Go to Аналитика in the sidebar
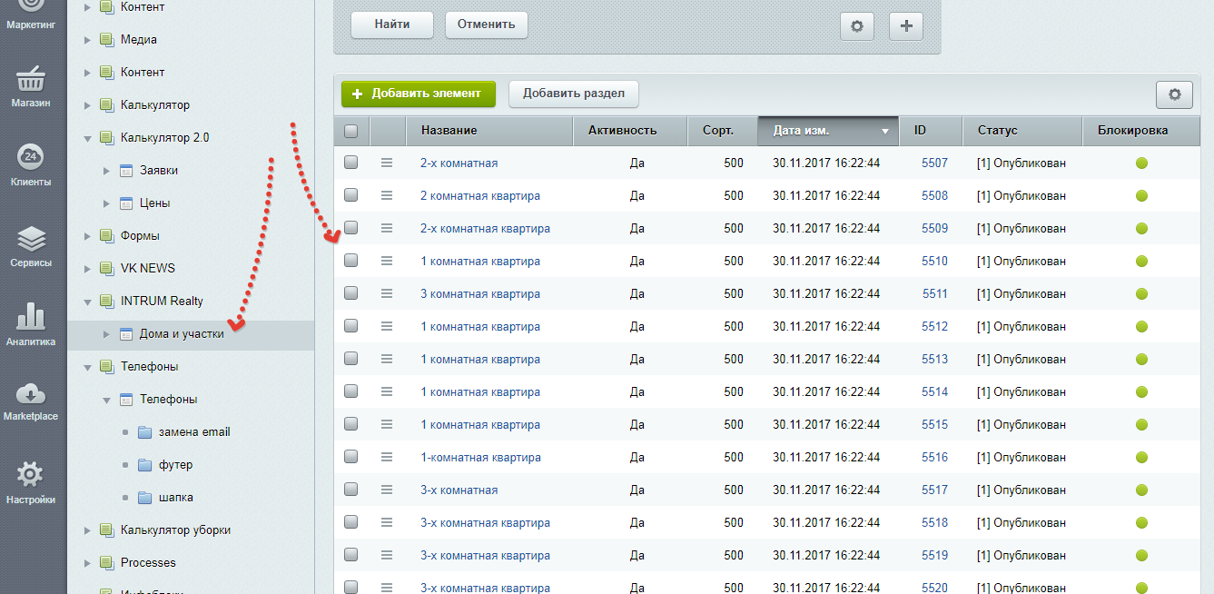 coord(31,324)
